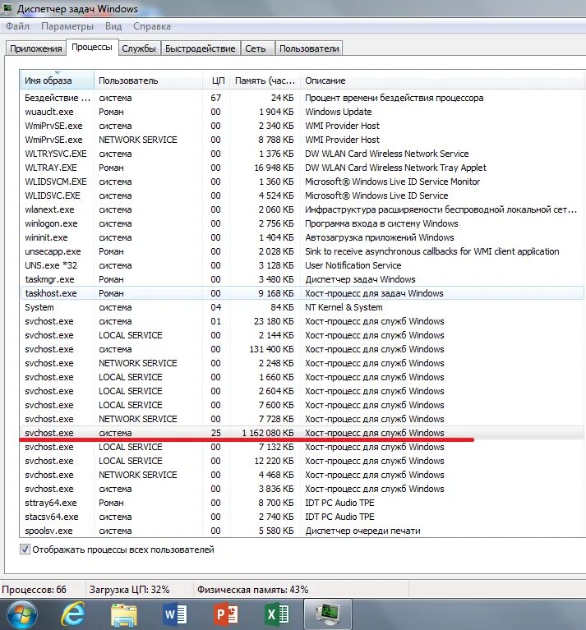Click the Физическая память: 43% status entry
586x630 pixels.
pyautogui.click(x=252, y=590)
